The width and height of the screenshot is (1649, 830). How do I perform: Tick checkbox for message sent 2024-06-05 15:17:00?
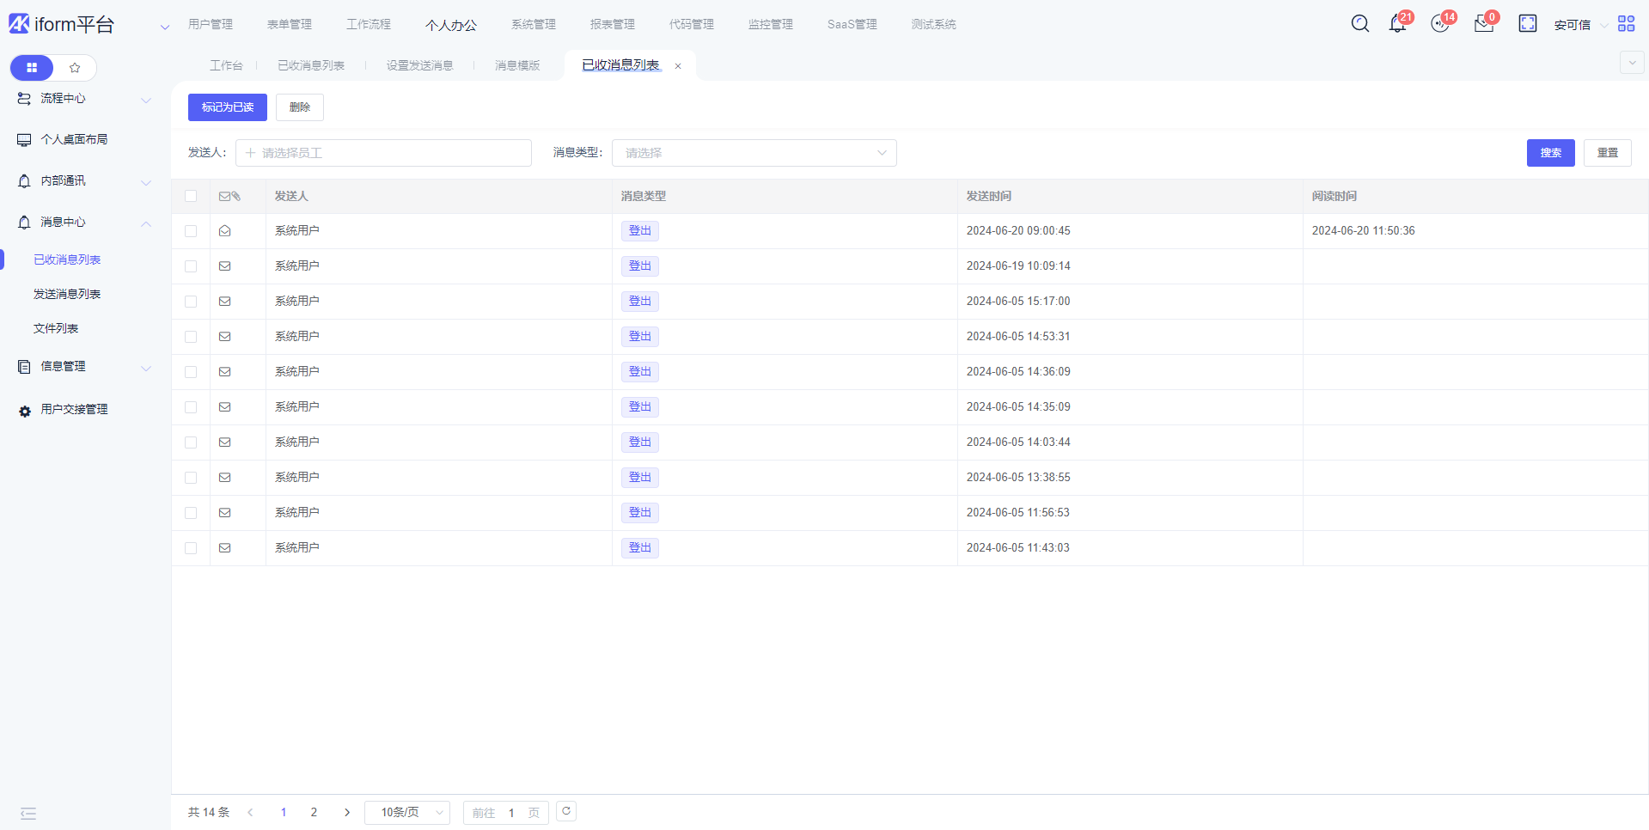pyautogui.click(x=191, y=302)
